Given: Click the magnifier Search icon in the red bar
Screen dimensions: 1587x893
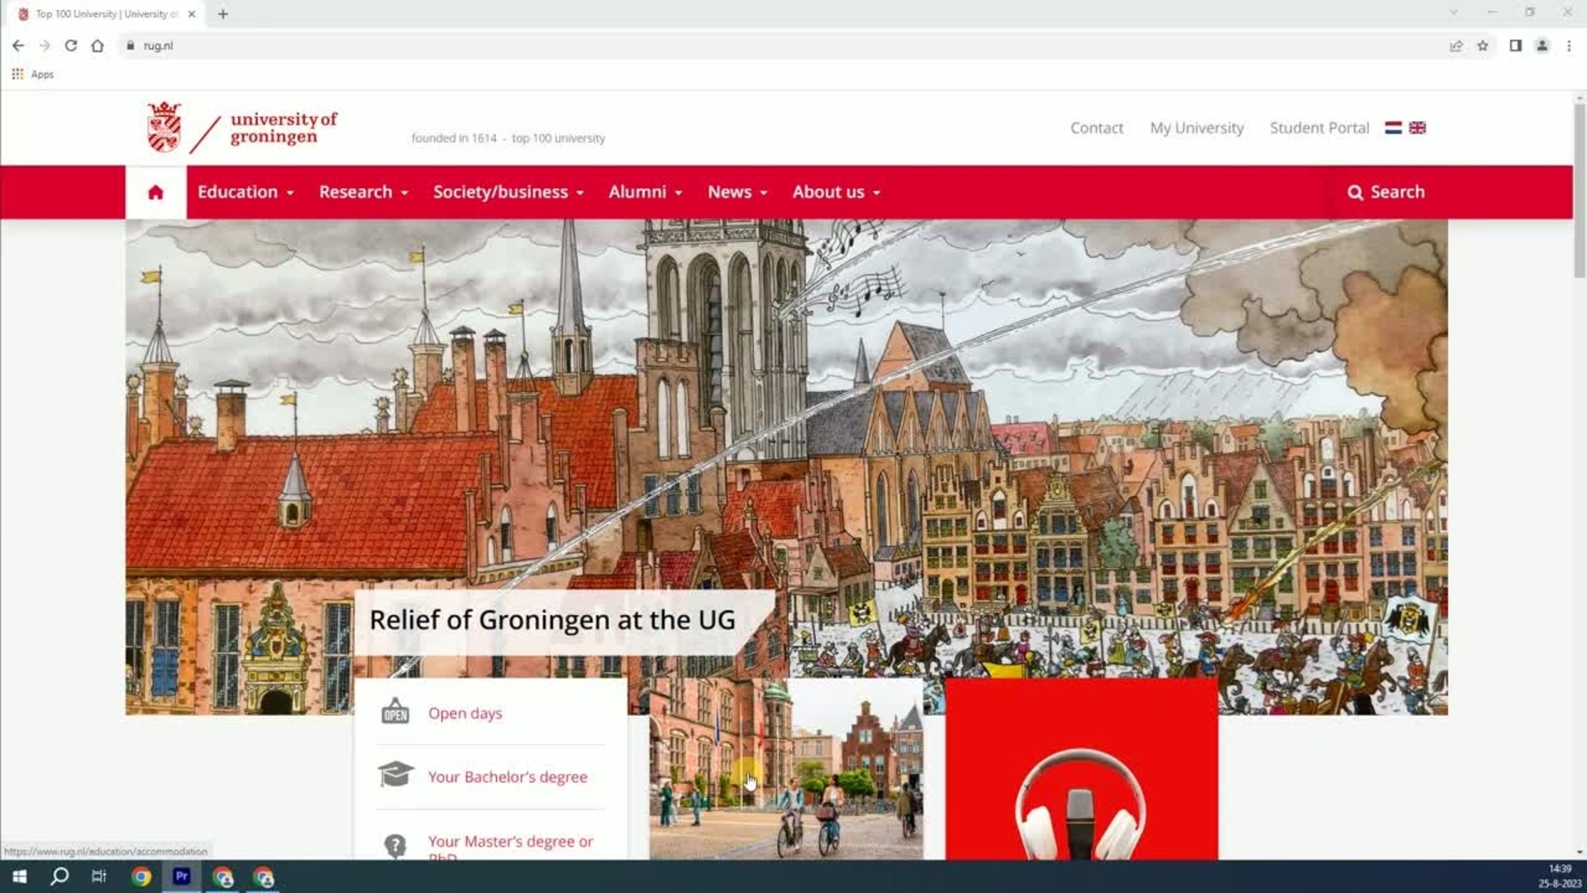Looking at the screenshot, I should [1355, 193].
